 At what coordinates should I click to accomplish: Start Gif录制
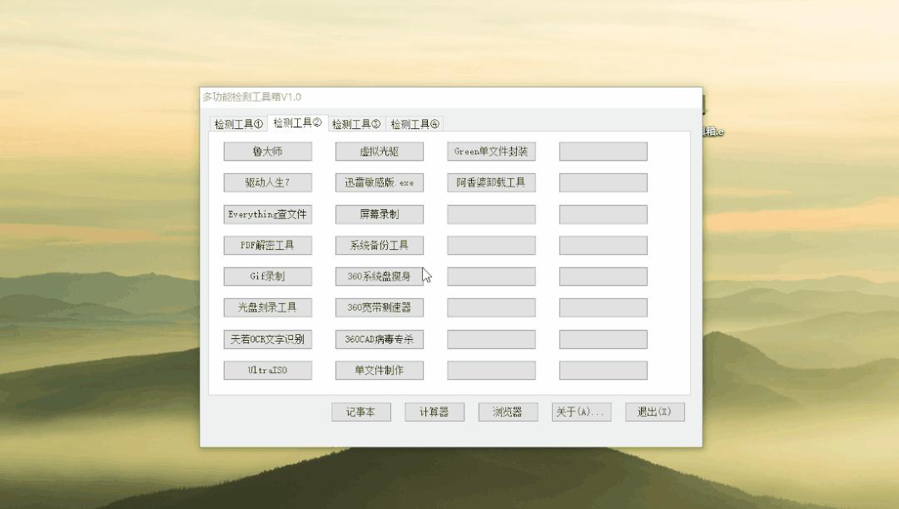click(x=266, y=277)
